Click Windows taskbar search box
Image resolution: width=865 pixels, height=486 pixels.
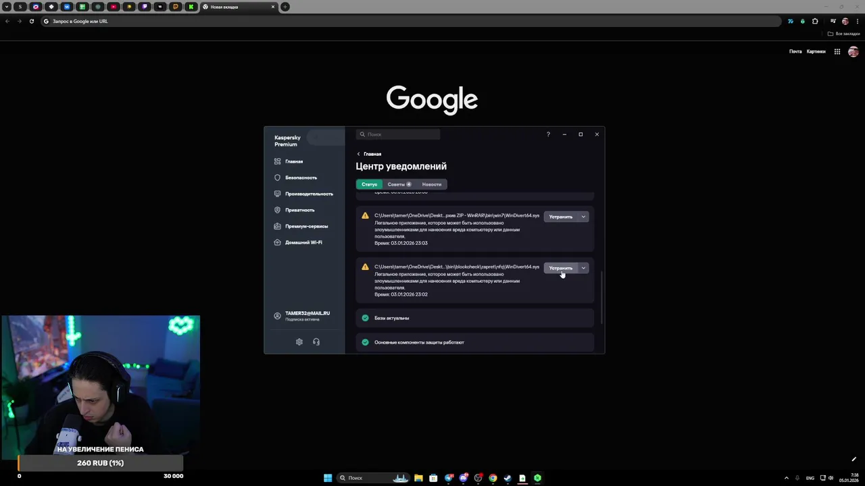pyautogui.click(x=372, y=478)
